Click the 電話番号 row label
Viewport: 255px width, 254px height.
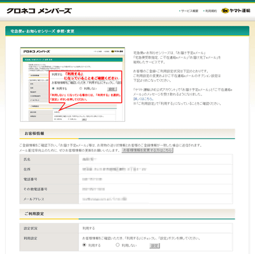pos(30,179)
